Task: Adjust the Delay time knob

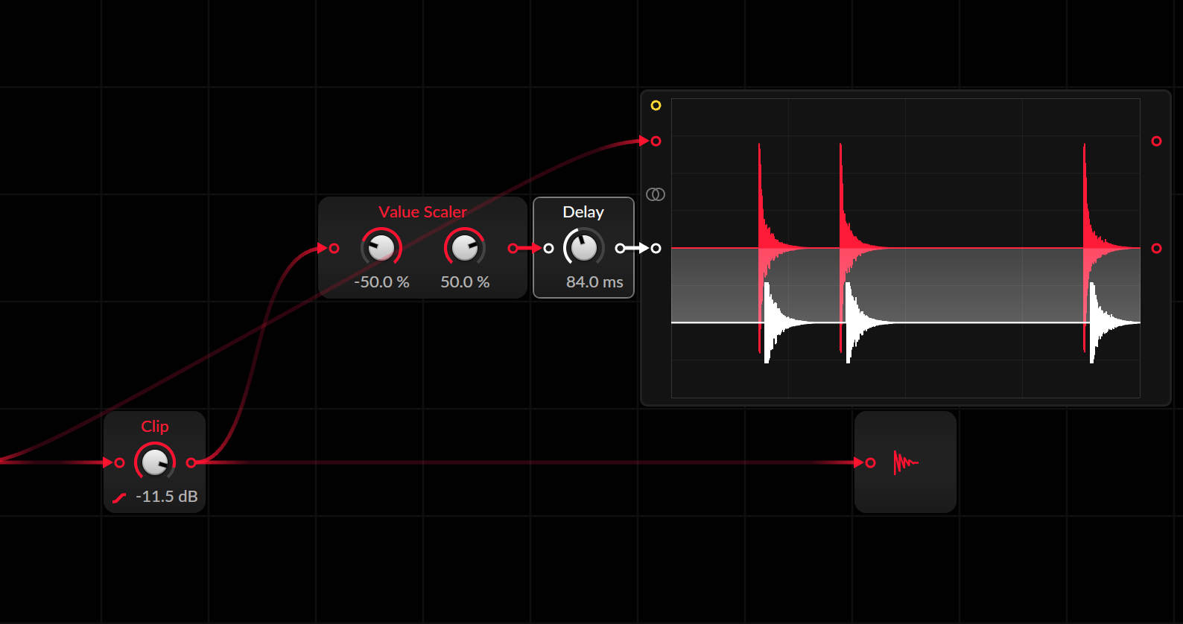Action: pos(584,248)
